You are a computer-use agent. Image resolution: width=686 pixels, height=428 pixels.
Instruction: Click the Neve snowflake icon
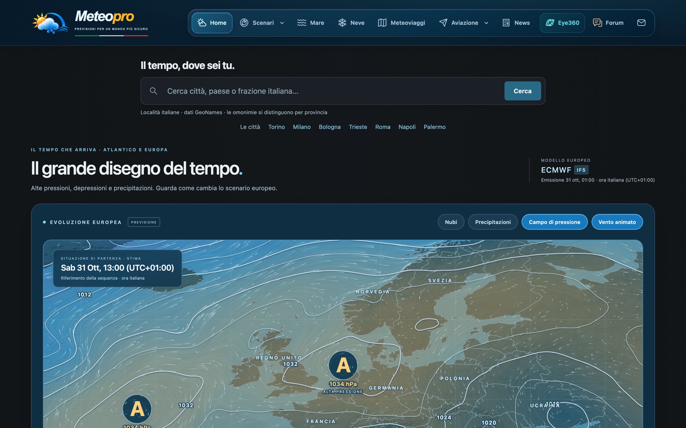pos(342,23)
